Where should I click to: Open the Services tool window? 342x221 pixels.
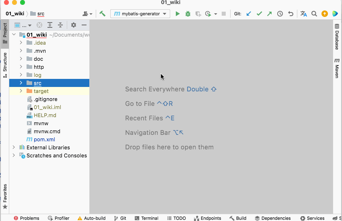(312, 218)
